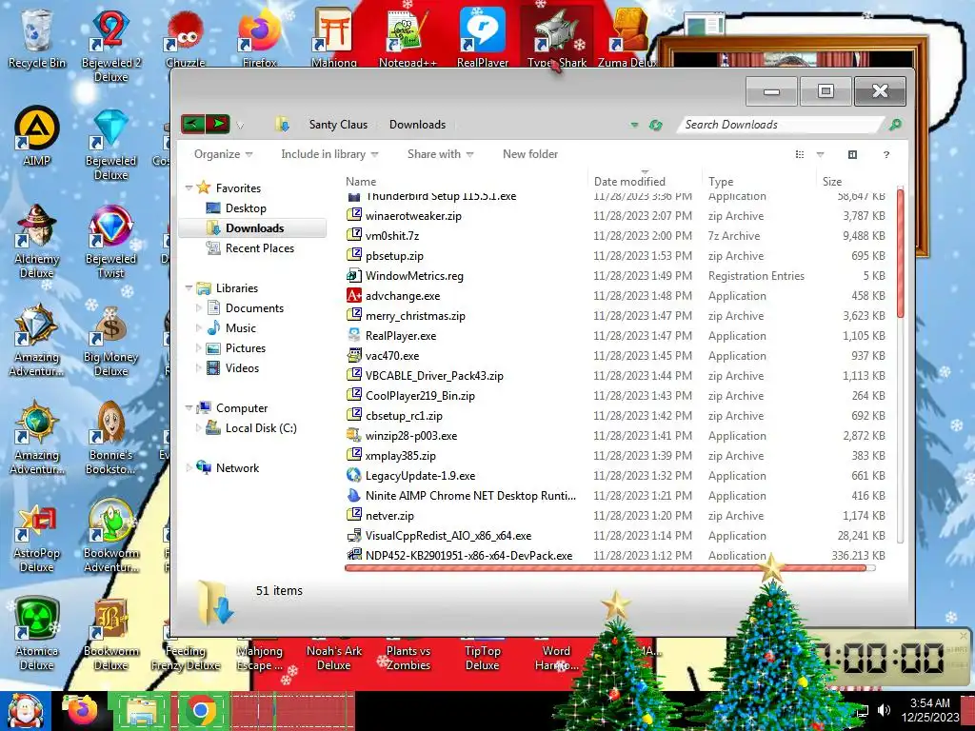975x731 pixels.
Task: Launch Bonnie's Bookstore desktop shortcut
Action: coord(110,438)
